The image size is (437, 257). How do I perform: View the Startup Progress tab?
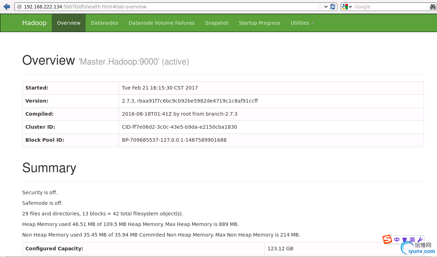(x=259, y=23)
